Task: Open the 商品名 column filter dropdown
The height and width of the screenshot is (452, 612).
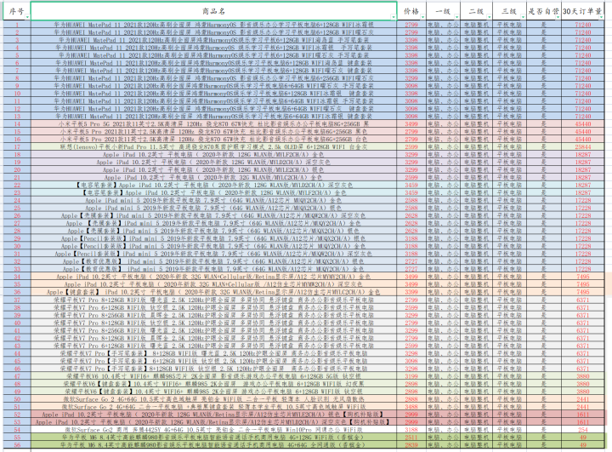Action: (x=394, y=17)
